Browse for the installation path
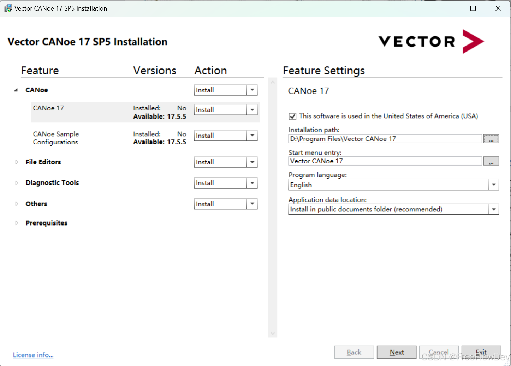Screen dimensions: 511x366 point(491,139)
